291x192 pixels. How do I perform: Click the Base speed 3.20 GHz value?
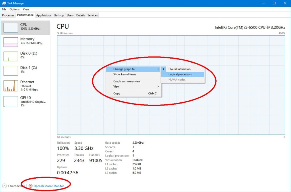point(138,143)
